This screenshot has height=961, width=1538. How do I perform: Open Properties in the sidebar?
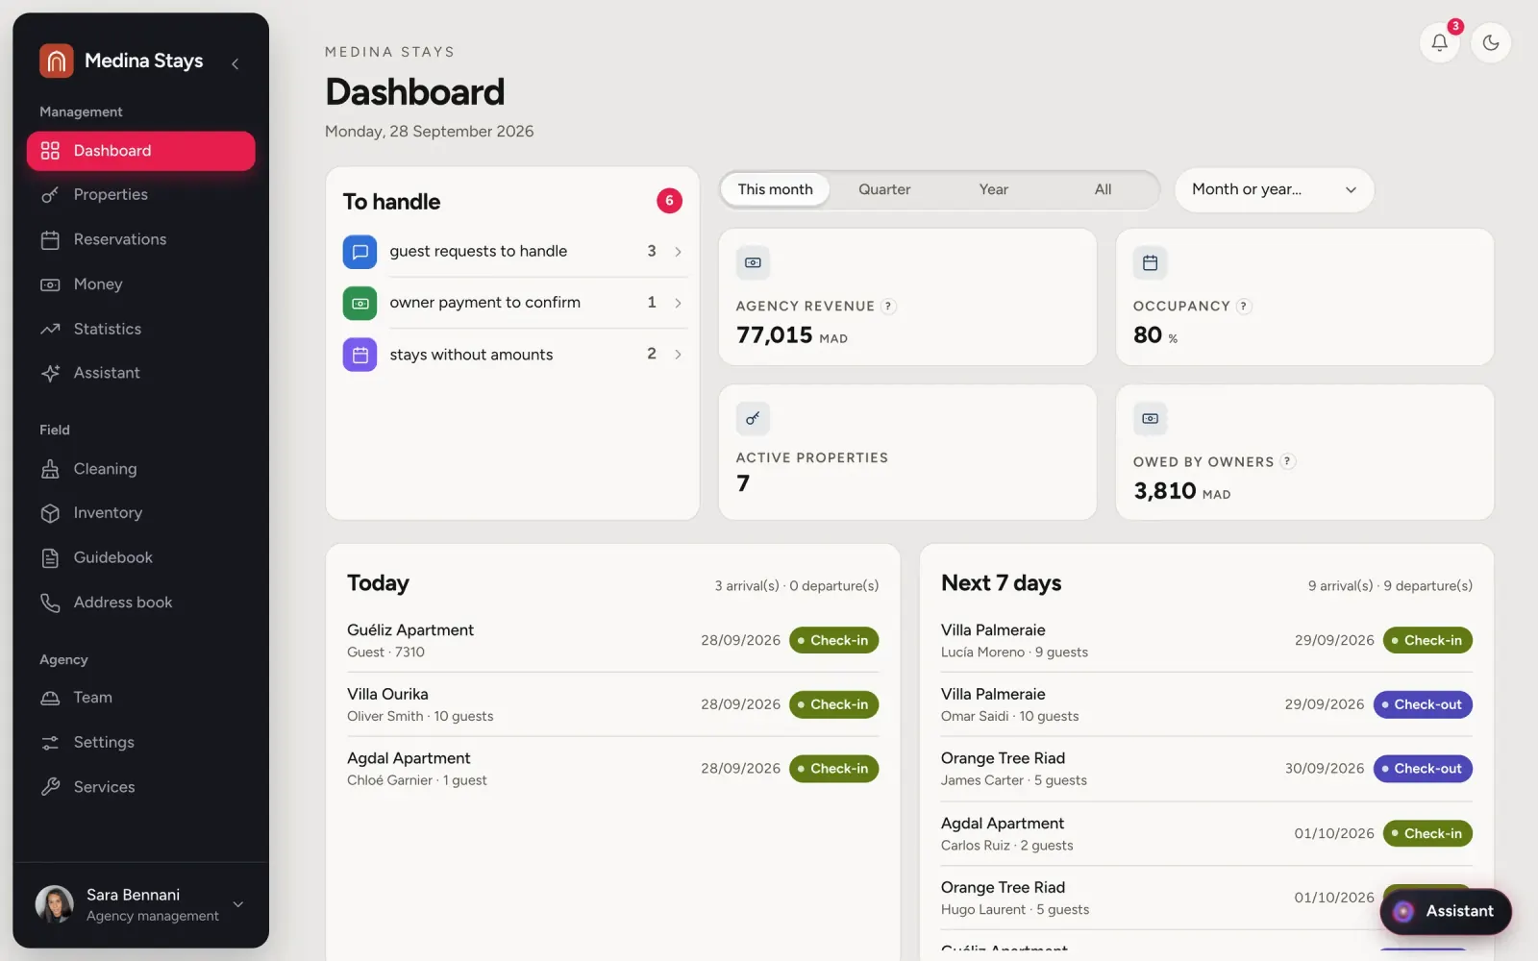[x=141, y=194]
